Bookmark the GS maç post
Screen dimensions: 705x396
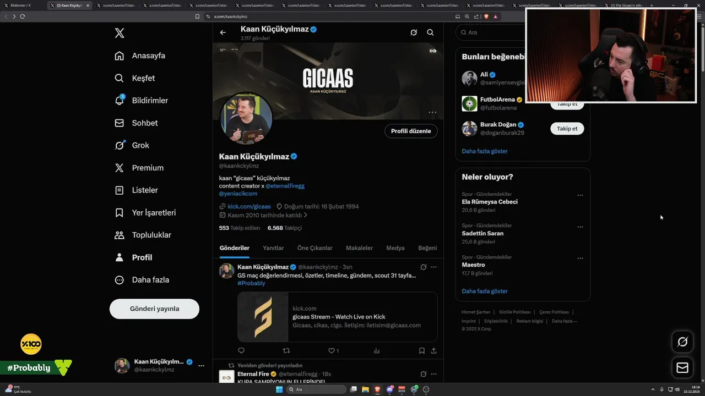coord(421,350)
